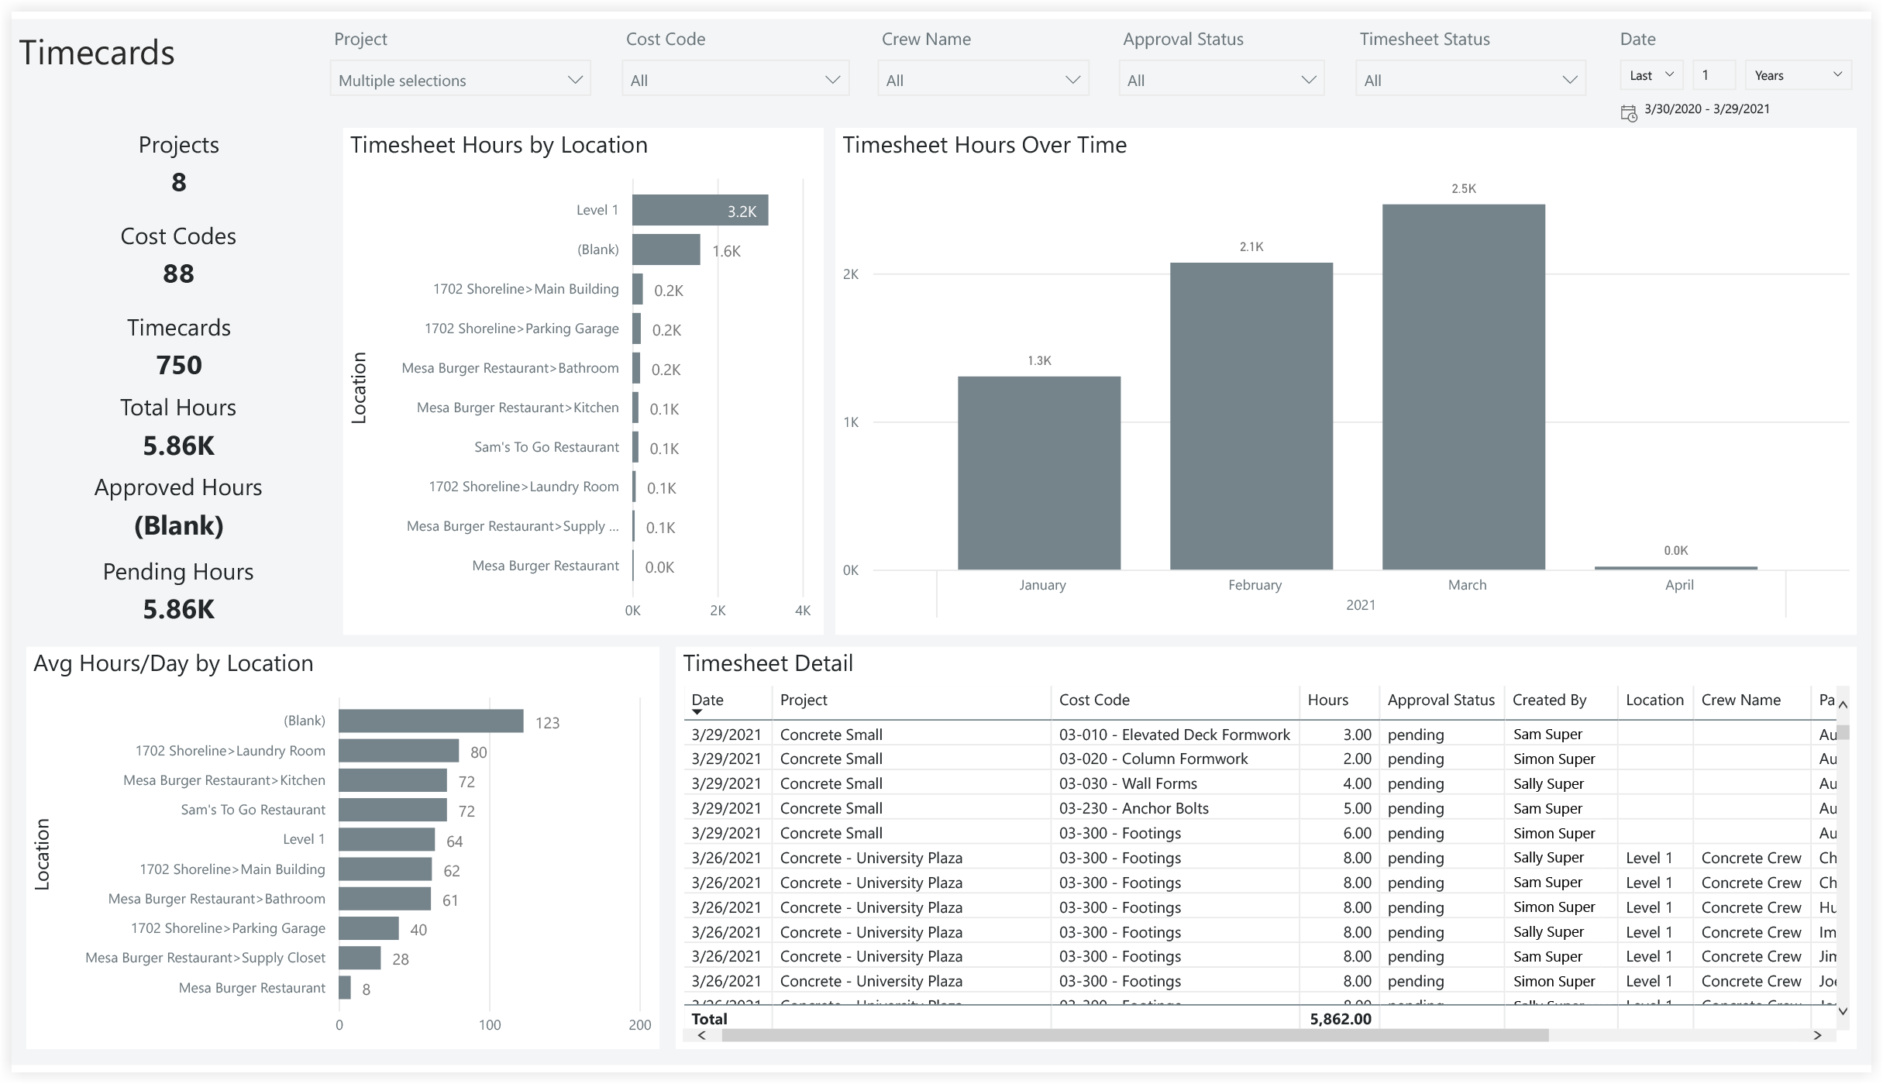Select the (Blank) bar in Hours by Location
The image size is (1883, 1084).
tap(666, 249)
